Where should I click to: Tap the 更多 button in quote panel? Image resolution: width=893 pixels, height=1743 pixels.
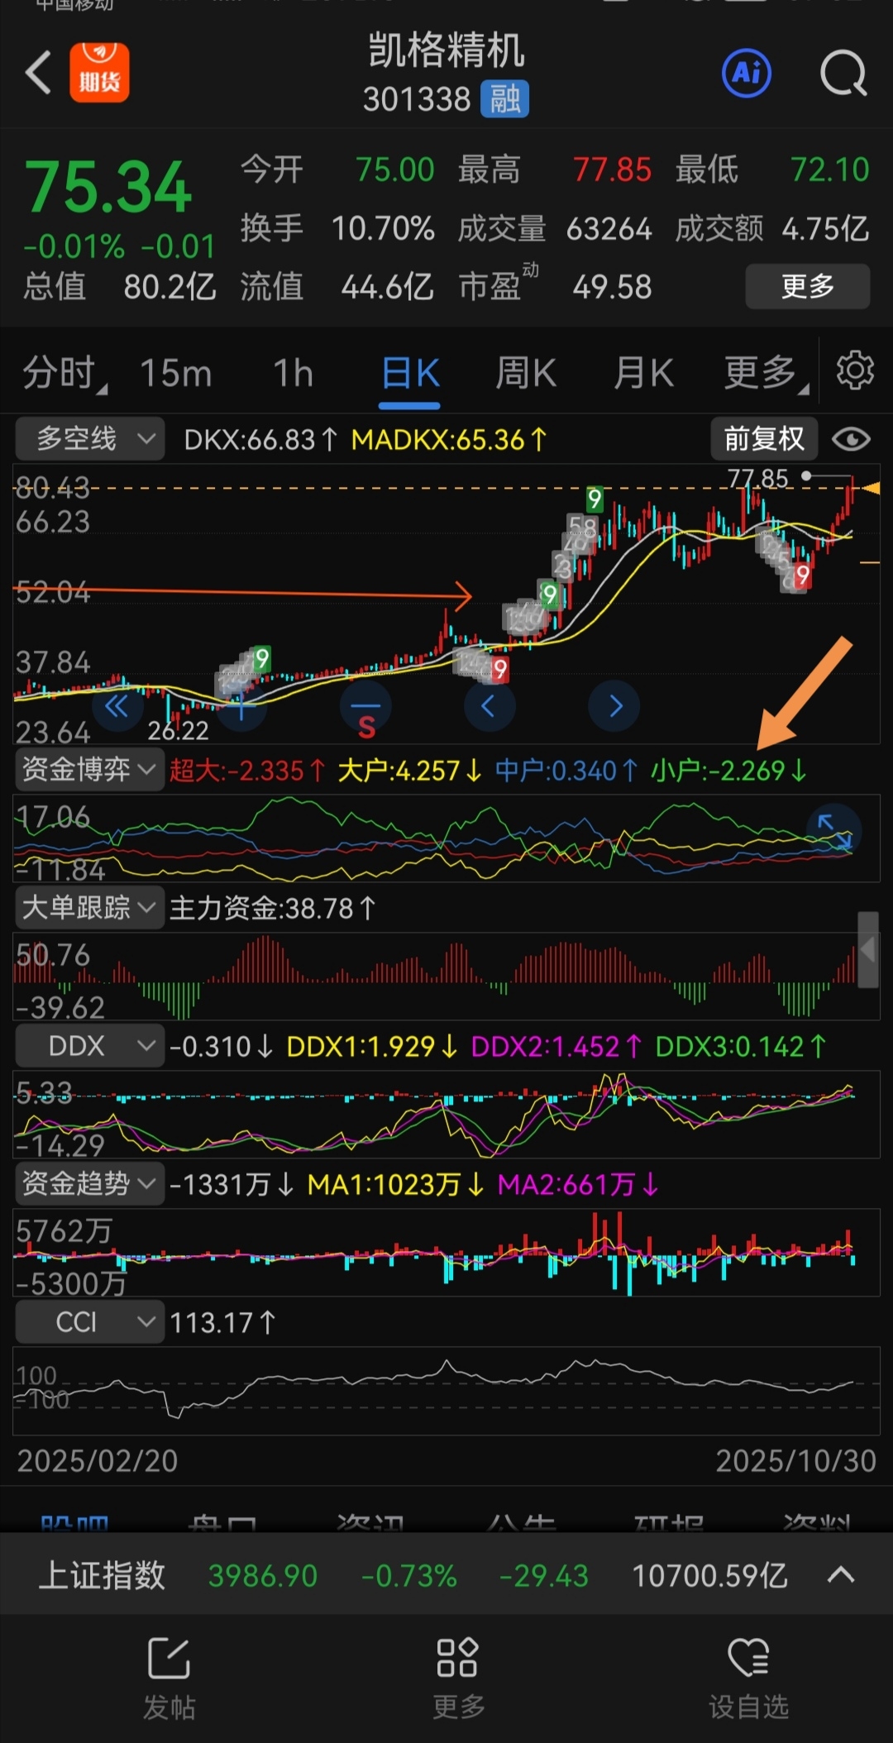click(x=807, y=286)
